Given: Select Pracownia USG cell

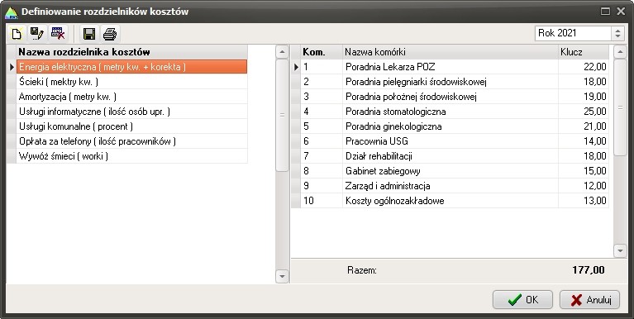Looking at the screenshot, I should point(450,141).
